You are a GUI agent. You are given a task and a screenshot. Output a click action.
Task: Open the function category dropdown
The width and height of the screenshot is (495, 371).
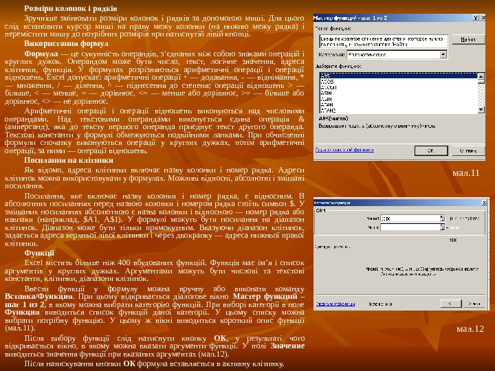(443, 54)
